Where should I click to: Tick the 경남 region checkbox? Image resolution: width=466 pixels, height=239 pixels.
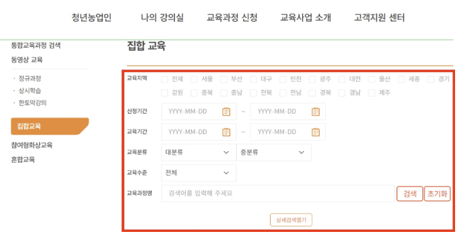(x=342, y=93)
